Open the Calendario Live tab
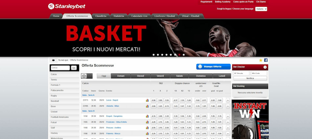The image size is (312, 139). [x=139, y=16]
